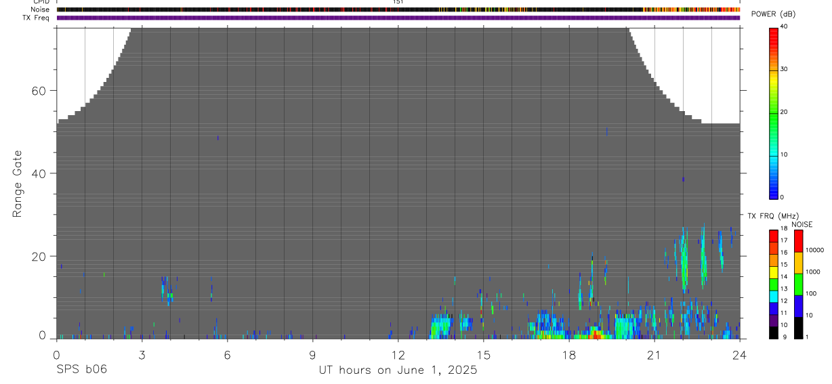Screen dimensions: 832x384
Task: Click the 'Range Gate' axis title
Action: pos(18,184)
